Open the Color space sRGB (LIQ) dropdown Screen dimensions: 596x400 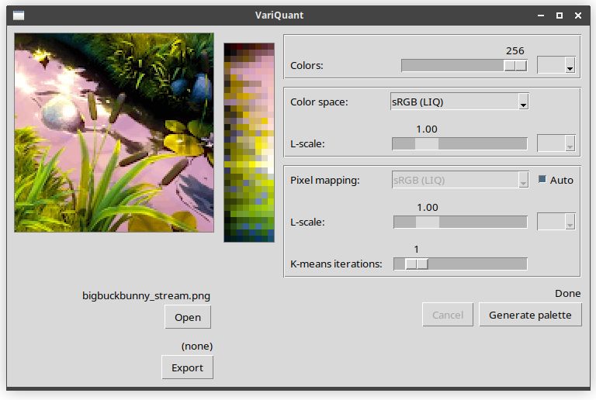coord(459,102)
